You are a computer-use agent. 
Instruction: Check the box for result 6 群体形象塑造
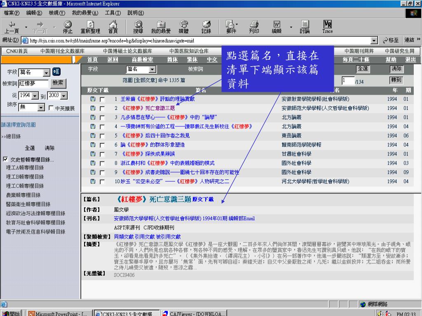click(x=102, y=145)
